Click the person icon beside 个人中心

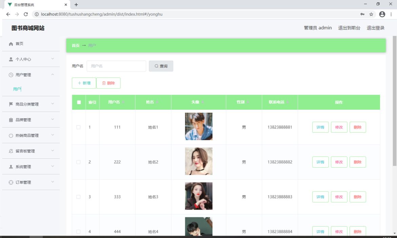pyautogui.click(x=11, y=59)
